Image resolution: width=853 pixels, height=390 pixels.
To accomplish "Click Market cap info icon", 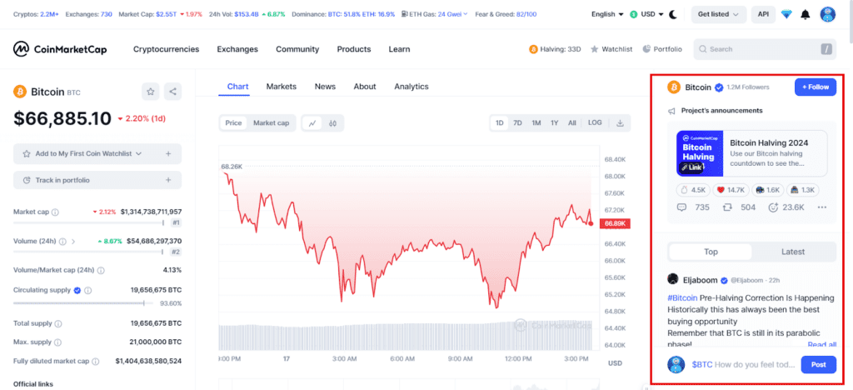I will pos(55,212).
